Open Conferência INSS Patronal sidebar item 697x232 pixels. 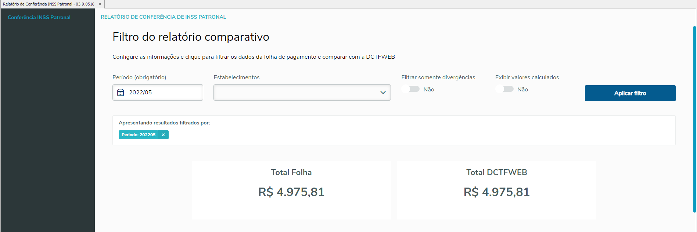39,17
